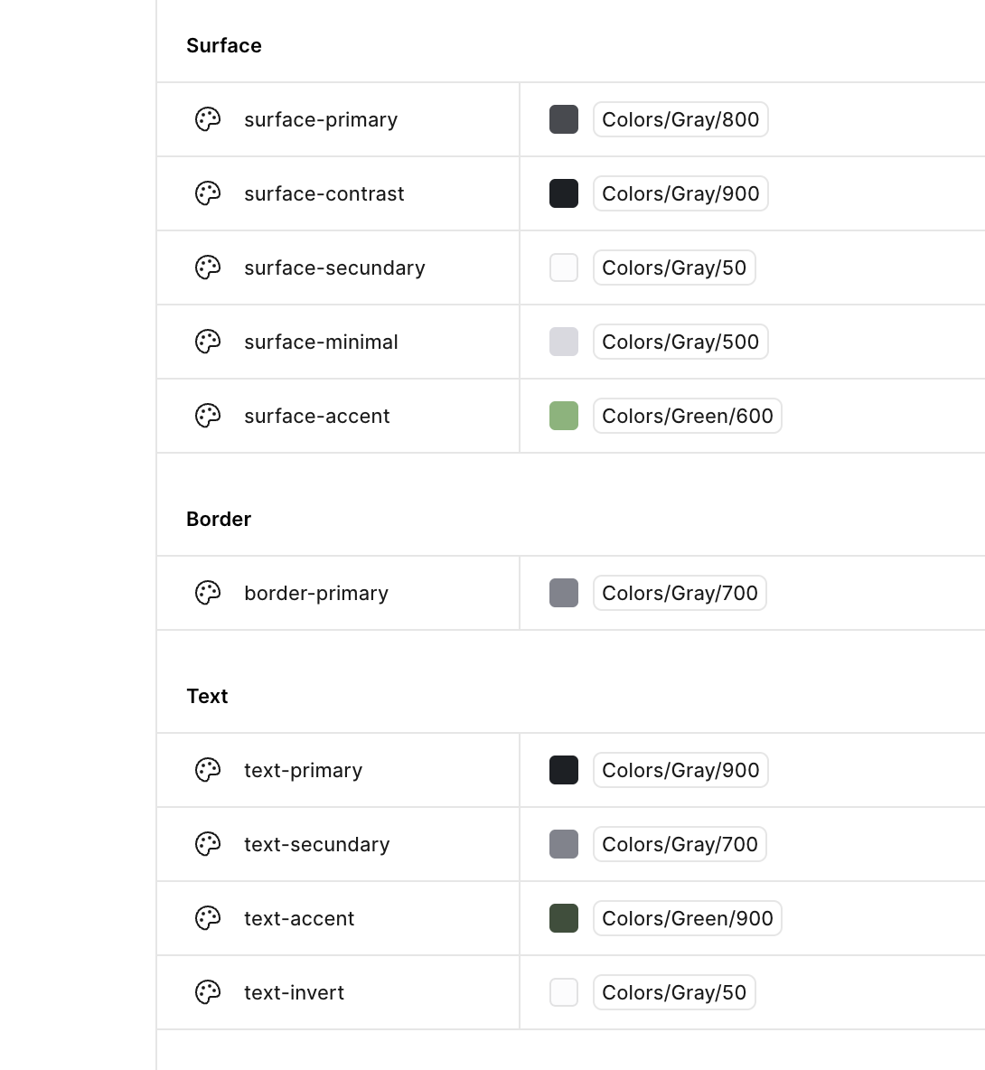Click the Colors/Green/600 alias pill
The width and height of the screenshot is (985, 1070).
point(687,416)
